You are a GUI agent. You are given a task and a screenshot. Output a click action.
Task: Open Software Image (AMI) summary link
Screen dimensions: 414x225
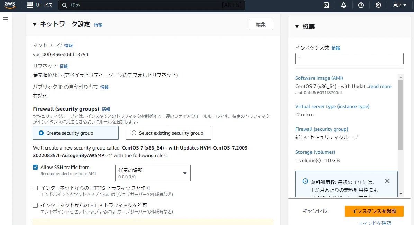[319, 78]
